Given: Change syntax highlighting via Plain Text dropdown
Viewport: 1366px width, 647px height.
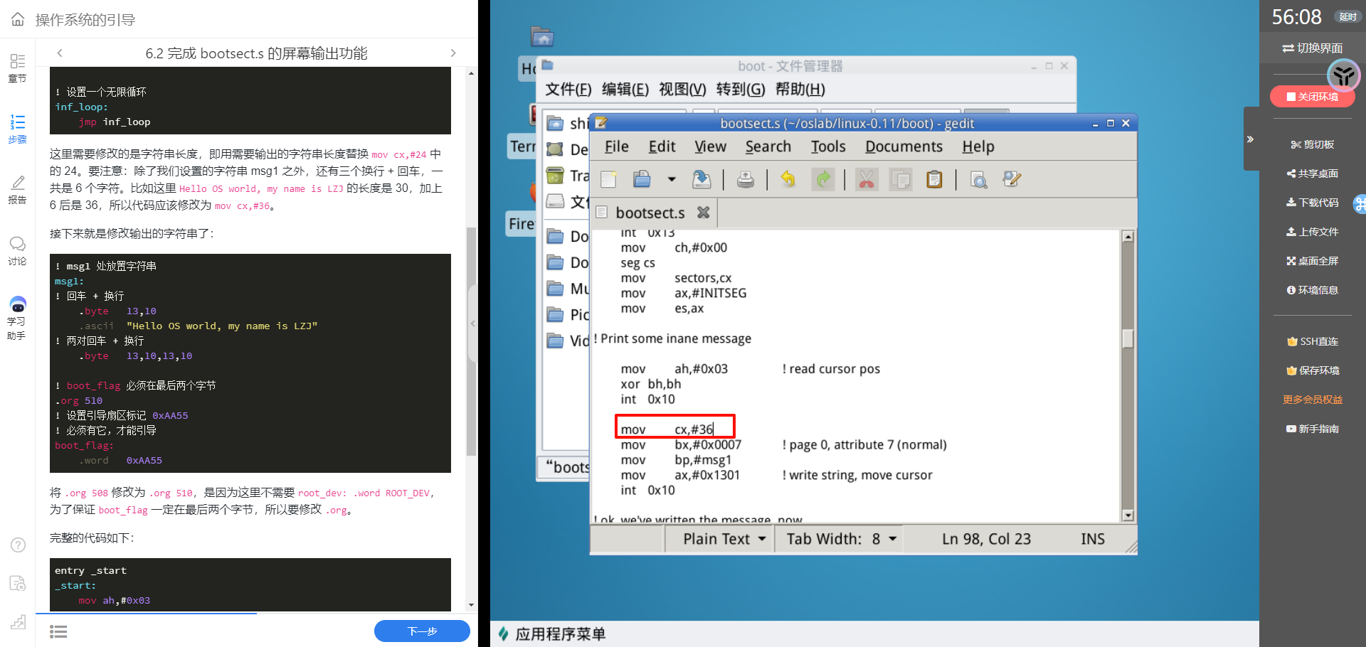Looking at the screenshot, I should 719,538.
